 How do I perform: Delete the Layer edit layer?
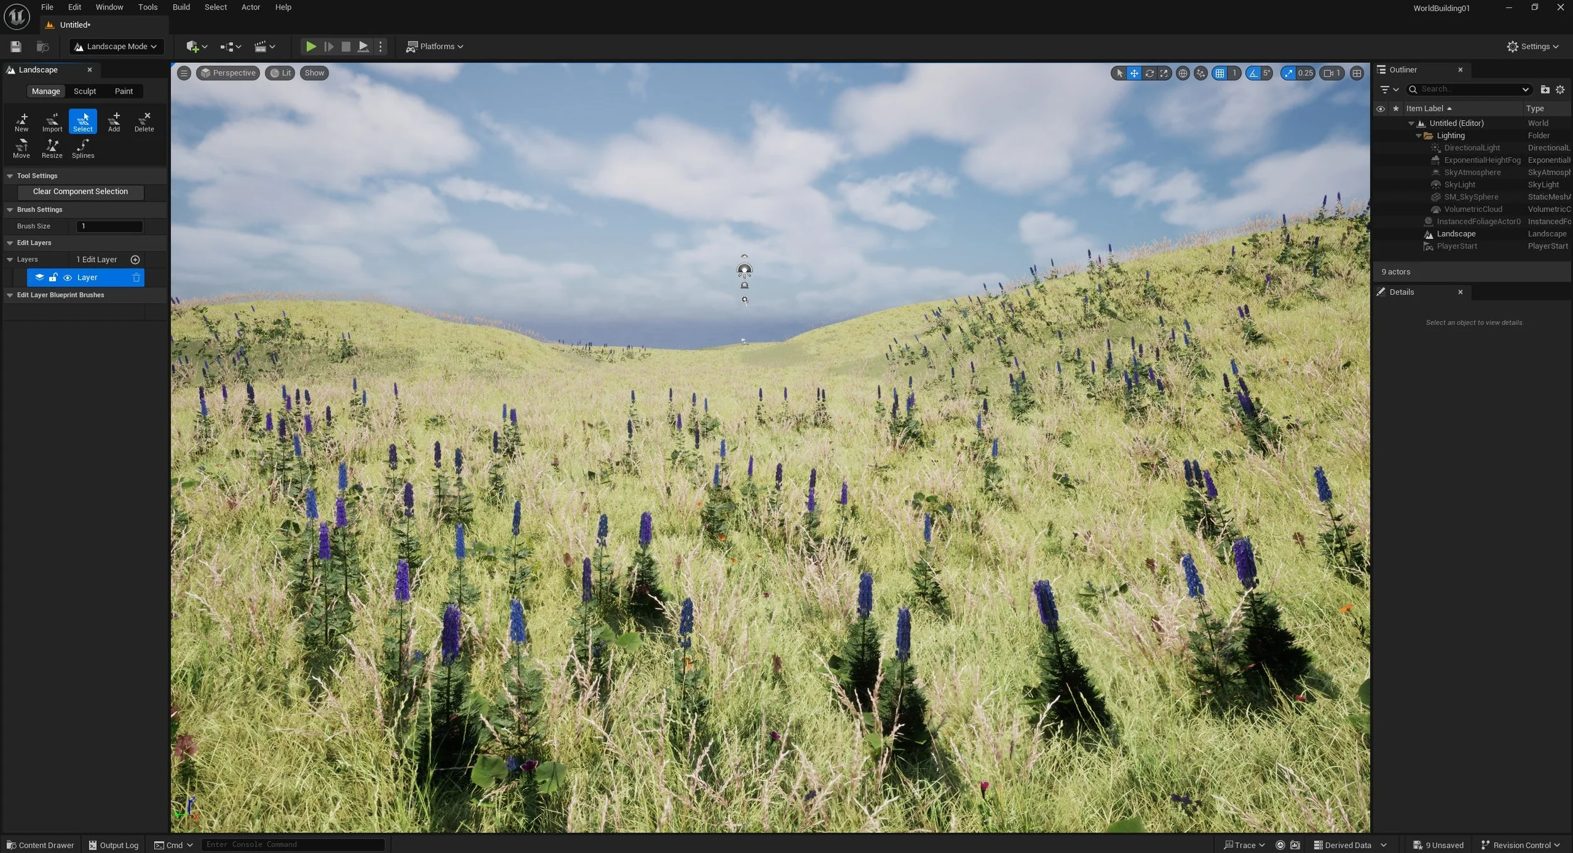point(136,277)
